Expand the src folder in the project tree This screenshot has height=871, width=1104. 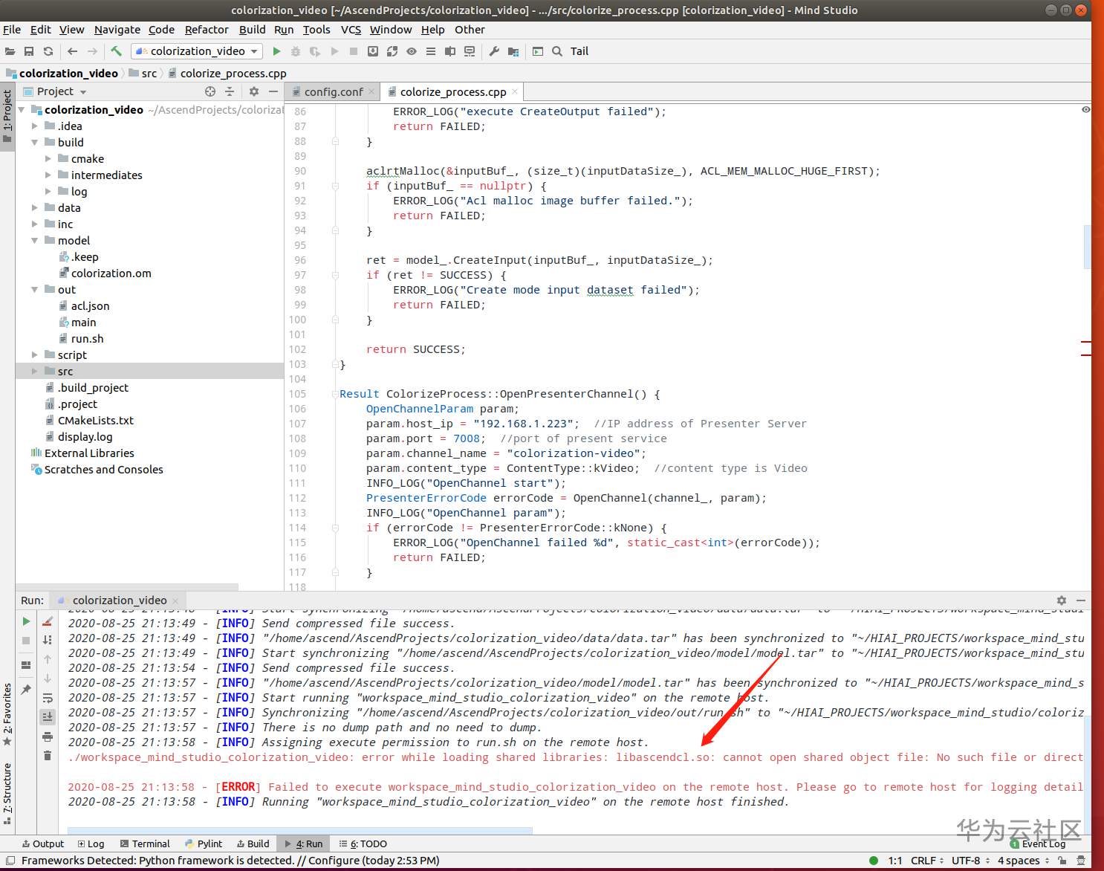[x=35, y=372]
